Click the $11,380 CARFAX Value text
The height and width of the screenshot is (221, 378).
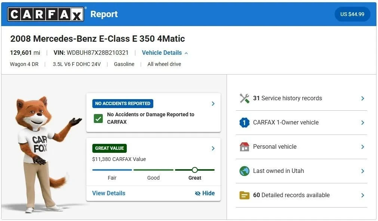pyautogui.click(x=119, y=159)
